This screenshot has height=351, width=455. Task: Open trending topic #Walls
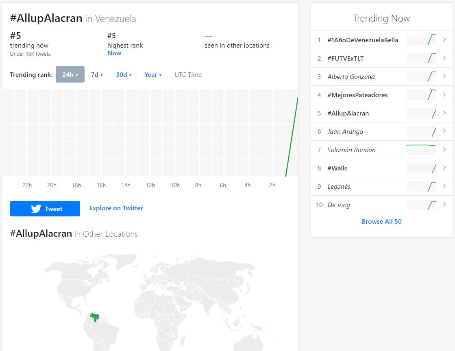point(337,168)
